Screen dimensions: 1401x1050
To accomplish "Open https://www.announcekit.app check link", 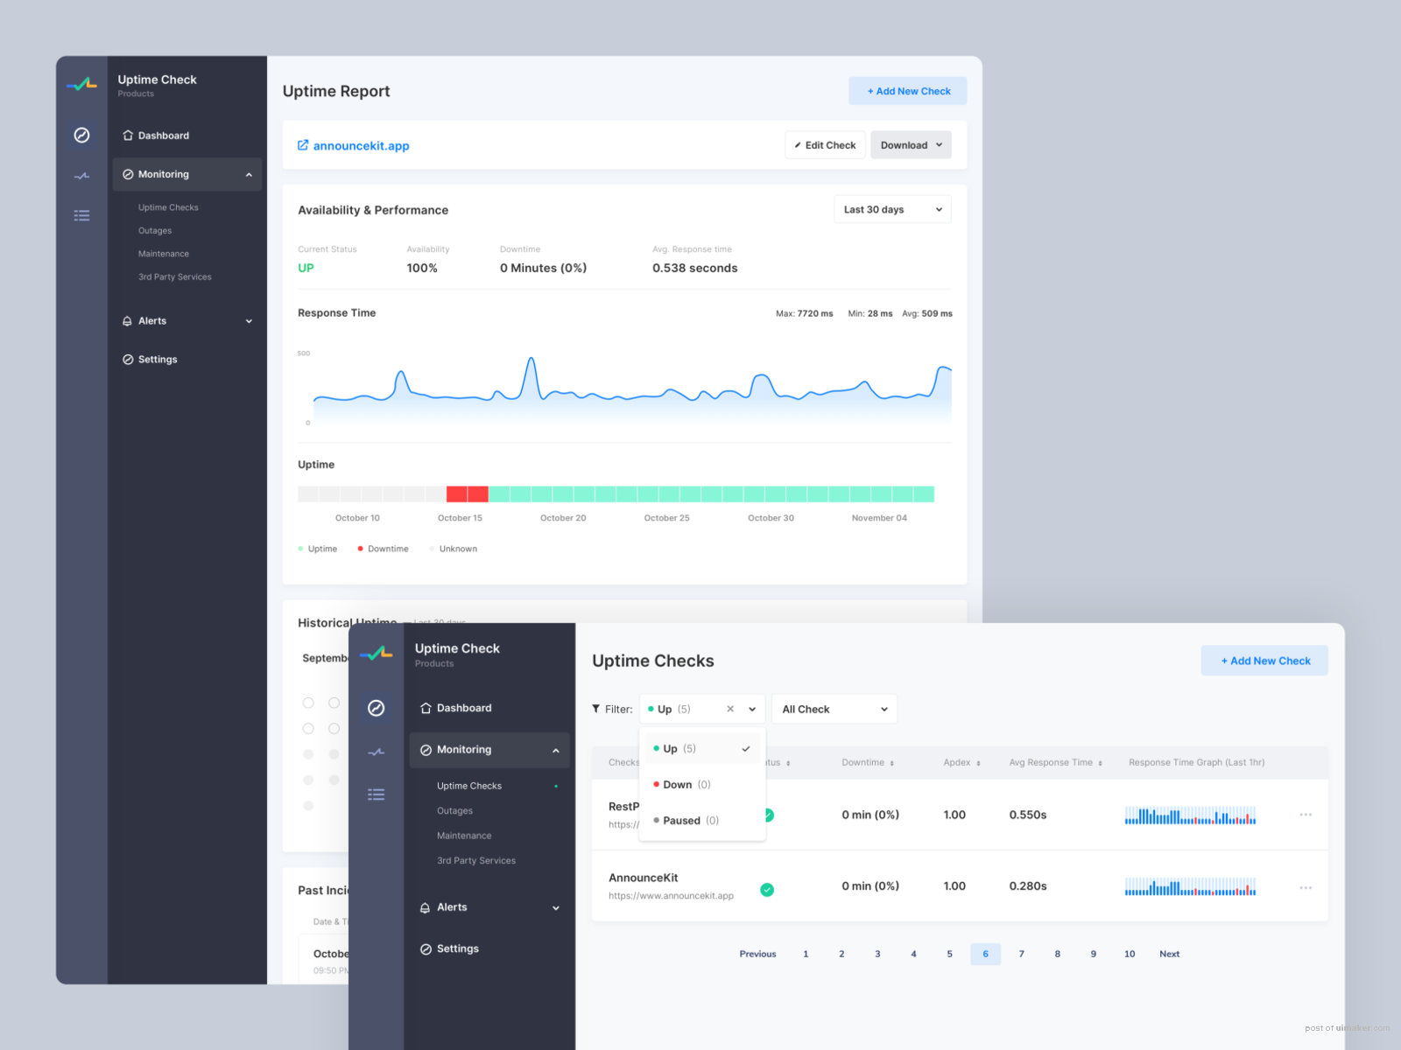I will pos(671,896).
